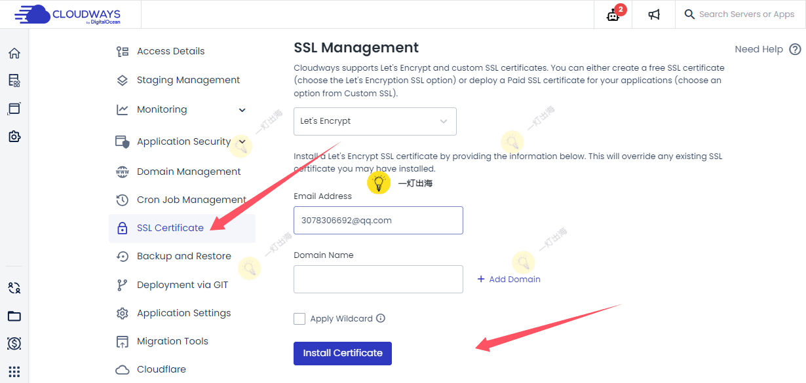This screenshot has height=383, width=806.
Task: Click the Domain Name input field
Action: (378, 279)
